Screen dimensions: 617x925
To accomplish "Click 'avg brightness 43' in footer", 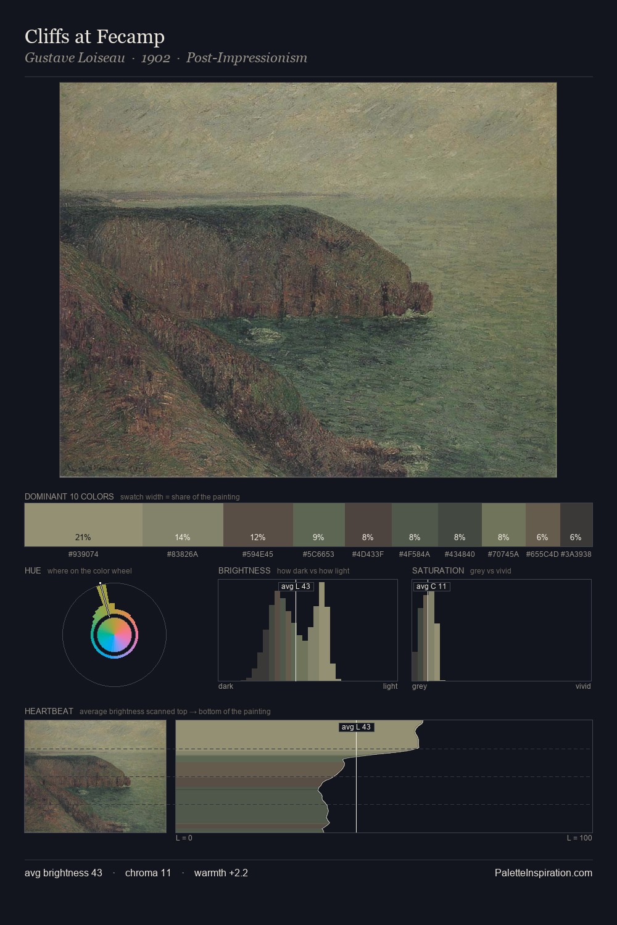I will (x=64, y=873).
